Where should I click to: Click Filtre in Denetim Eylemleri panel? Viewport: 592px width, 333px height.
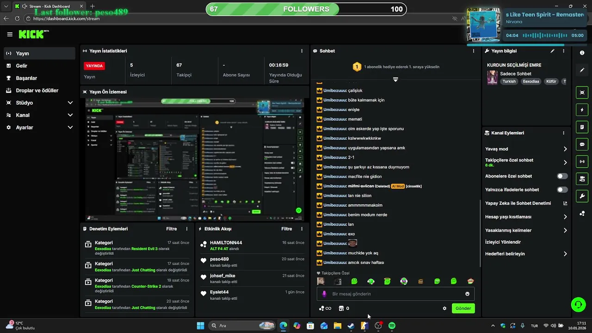(172, 229)
